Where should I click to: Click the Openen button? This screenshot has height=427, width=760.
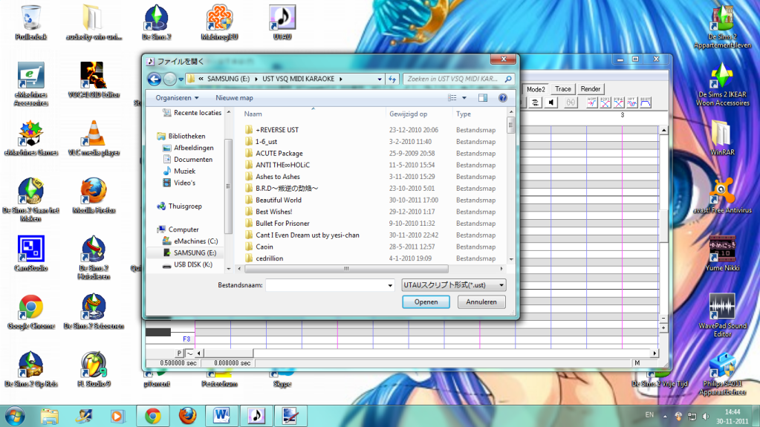[x=426, y=302]
